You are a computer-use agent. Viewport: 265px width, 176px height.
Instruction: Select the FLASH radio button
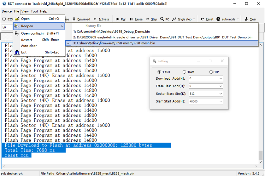[x=159, y=72]
